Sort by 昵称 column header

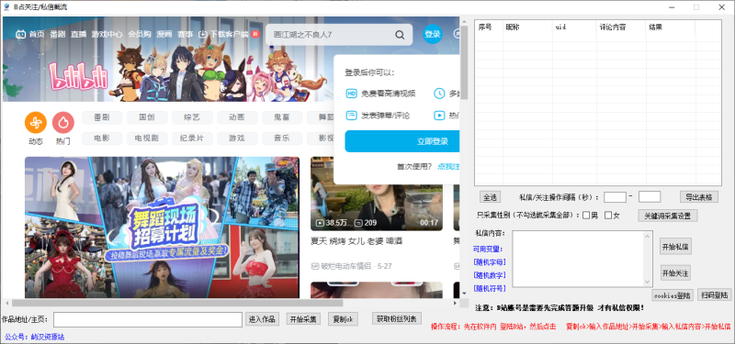click(527, 28)
